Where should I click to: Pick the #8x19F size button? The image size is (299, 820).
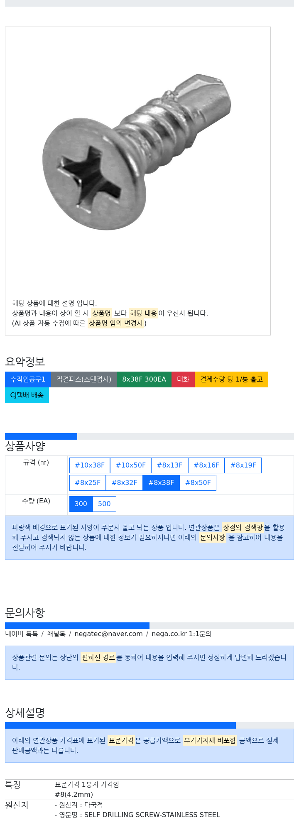243,465
